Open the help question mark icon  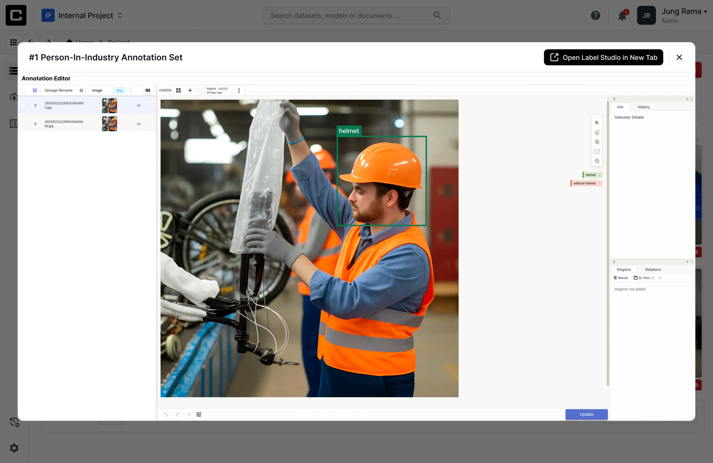tap(595, 15)
